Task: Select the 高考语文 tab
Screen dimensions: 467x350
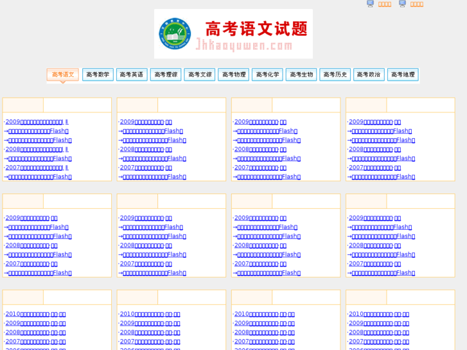Action: pos(63,74)
